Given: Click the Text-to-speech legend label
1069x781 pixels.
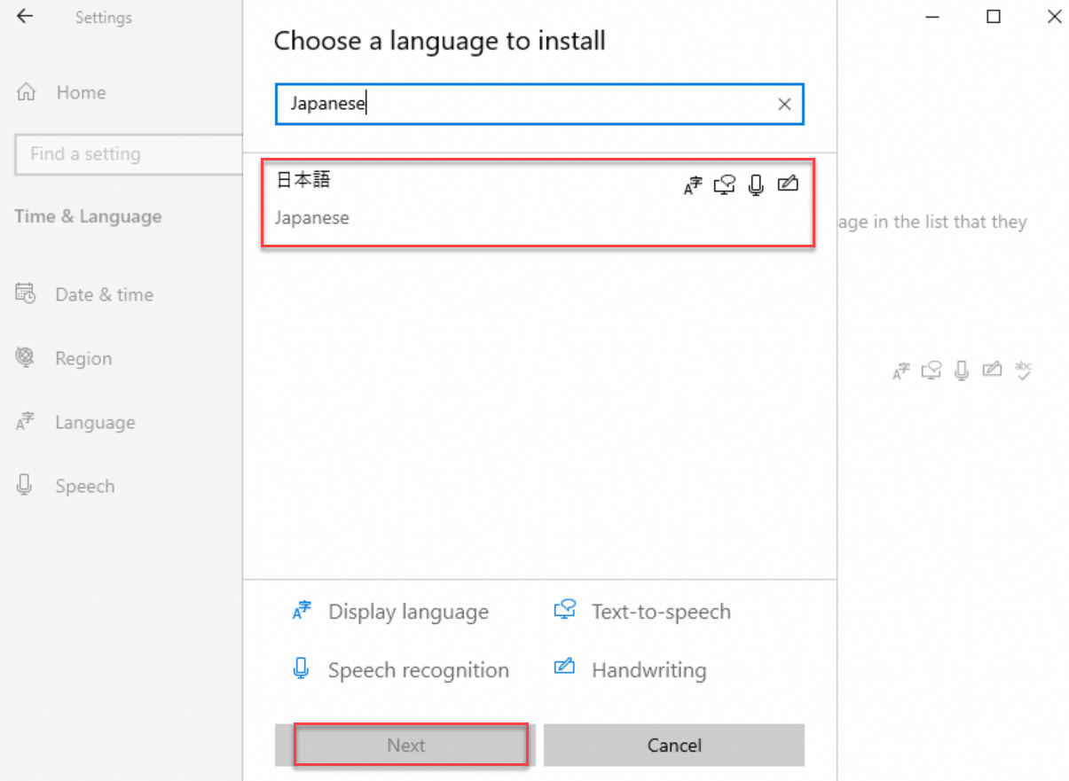Looking at the screenshot, I should pyautogui.click(x=661, y=612).
